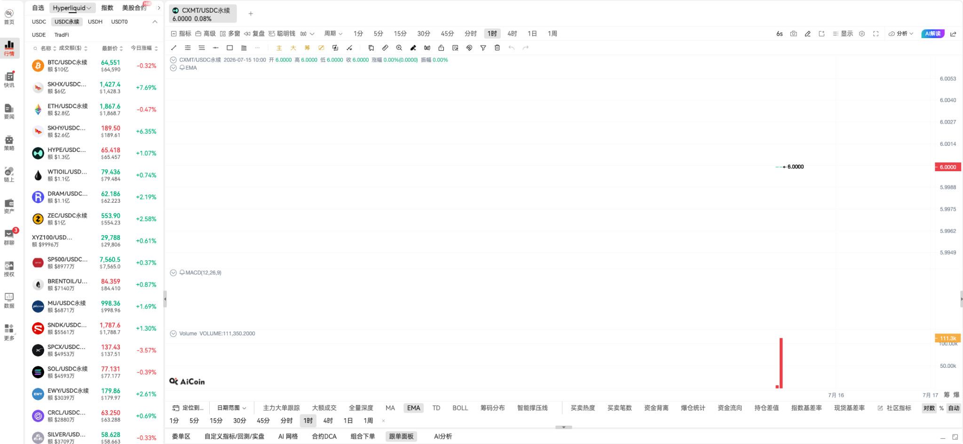Open the AI 网格 tab
The height and width of the screenshot is (444, 963).
288,436
